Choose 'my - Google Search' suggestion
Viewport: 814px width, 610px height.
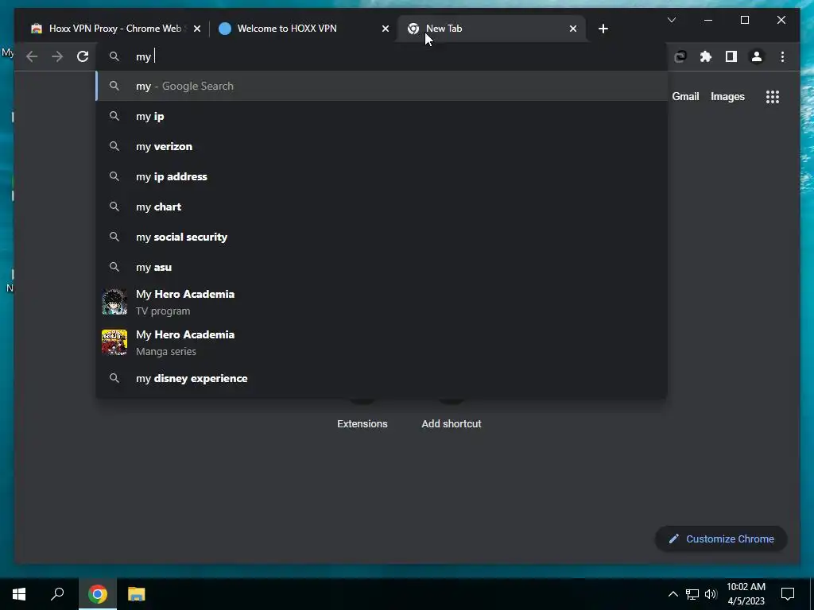[382, 86]
